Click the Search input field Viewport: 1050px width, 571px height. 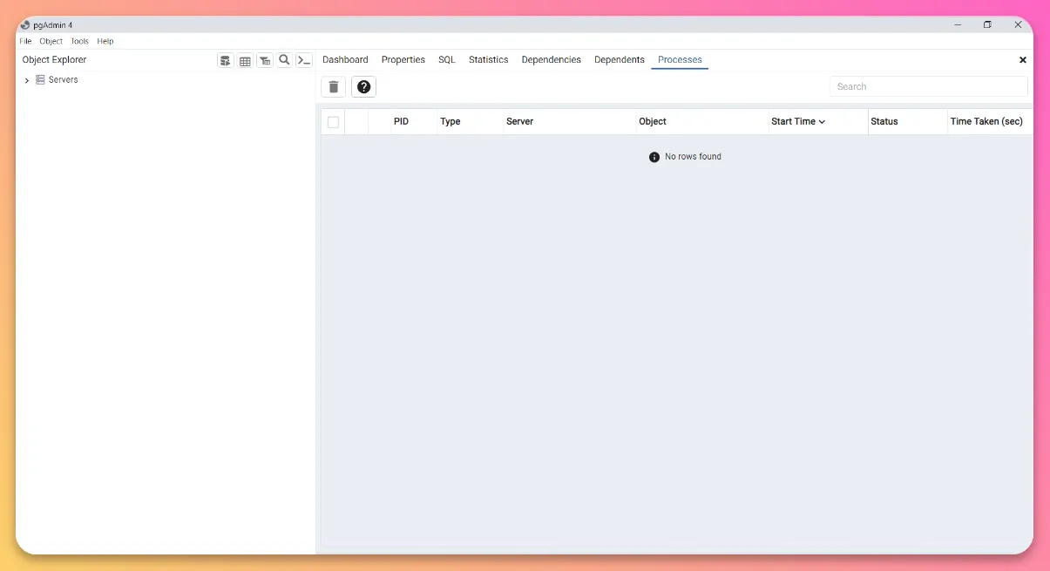point(928,86)
